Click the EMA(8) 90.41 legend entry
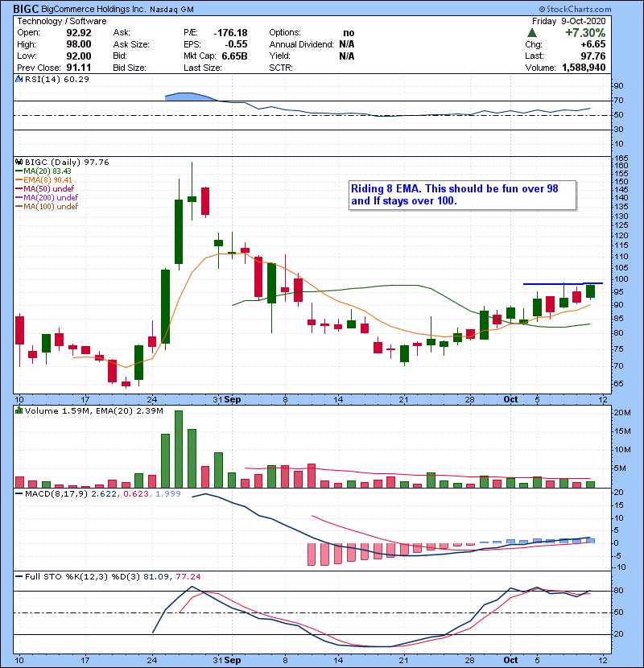Screen dimensions: 644x668 44,179
